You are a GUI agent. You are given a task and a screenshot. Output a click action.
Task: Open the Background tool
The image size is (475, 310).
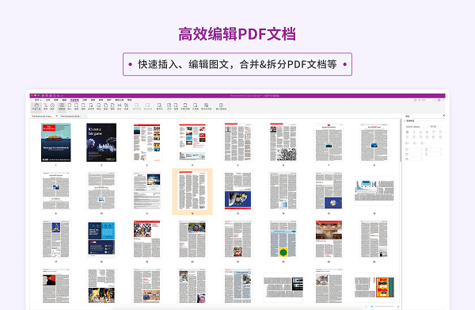click(x=176, y=106)
